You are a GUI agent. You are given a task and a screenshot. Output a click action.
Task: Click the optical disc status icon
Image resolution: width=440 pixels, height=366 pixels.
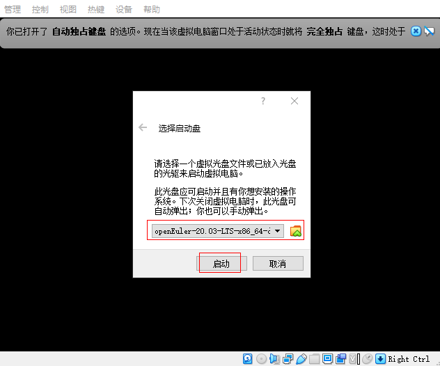click(262, 359)
